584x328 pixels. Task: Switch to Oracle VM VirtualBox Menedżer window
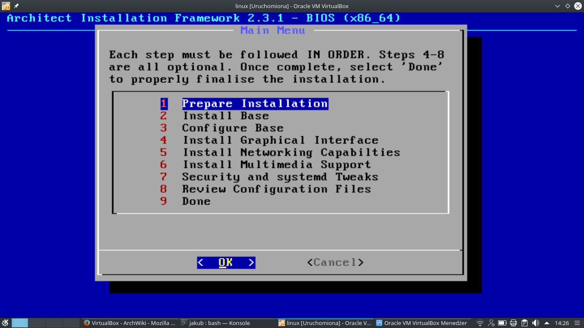[422, 323]
